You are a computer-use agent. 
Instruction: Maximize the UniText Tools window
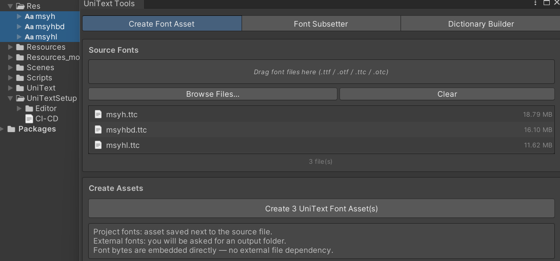tap(547, 3)
